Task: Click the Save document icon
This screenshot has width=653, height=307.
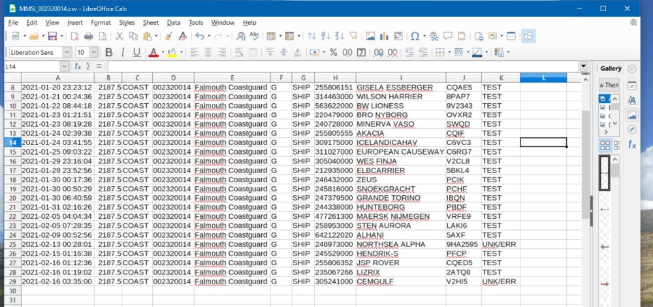Action: pos(52,36)
